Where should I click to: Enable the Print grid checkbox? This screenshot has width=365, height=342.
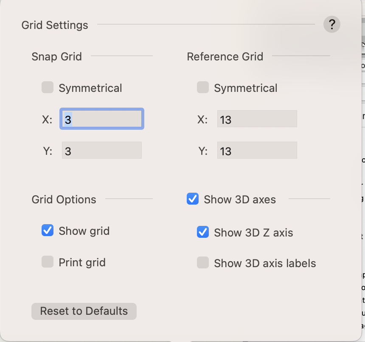click(48, 262)
